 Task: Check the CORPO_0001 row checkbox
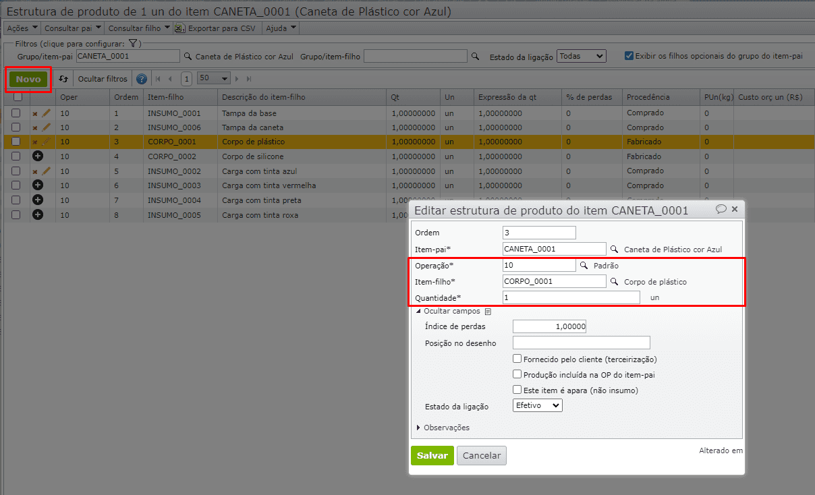(16, 142)
